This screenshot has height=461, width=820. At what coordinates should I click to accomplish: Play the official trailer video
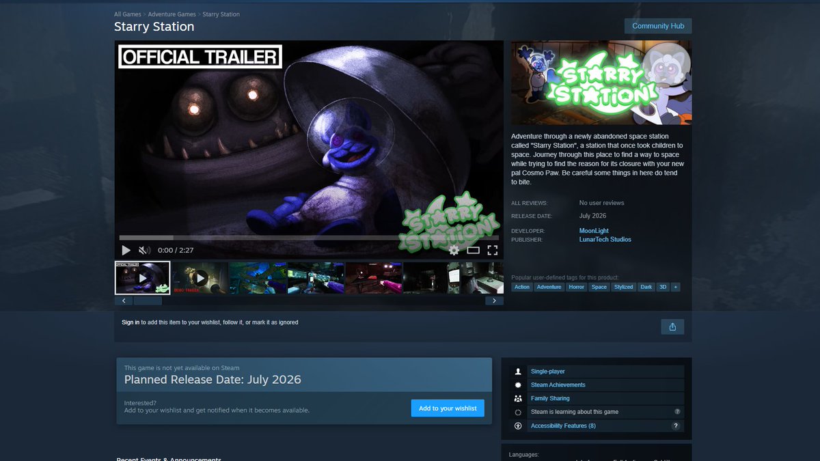(126, 251)
